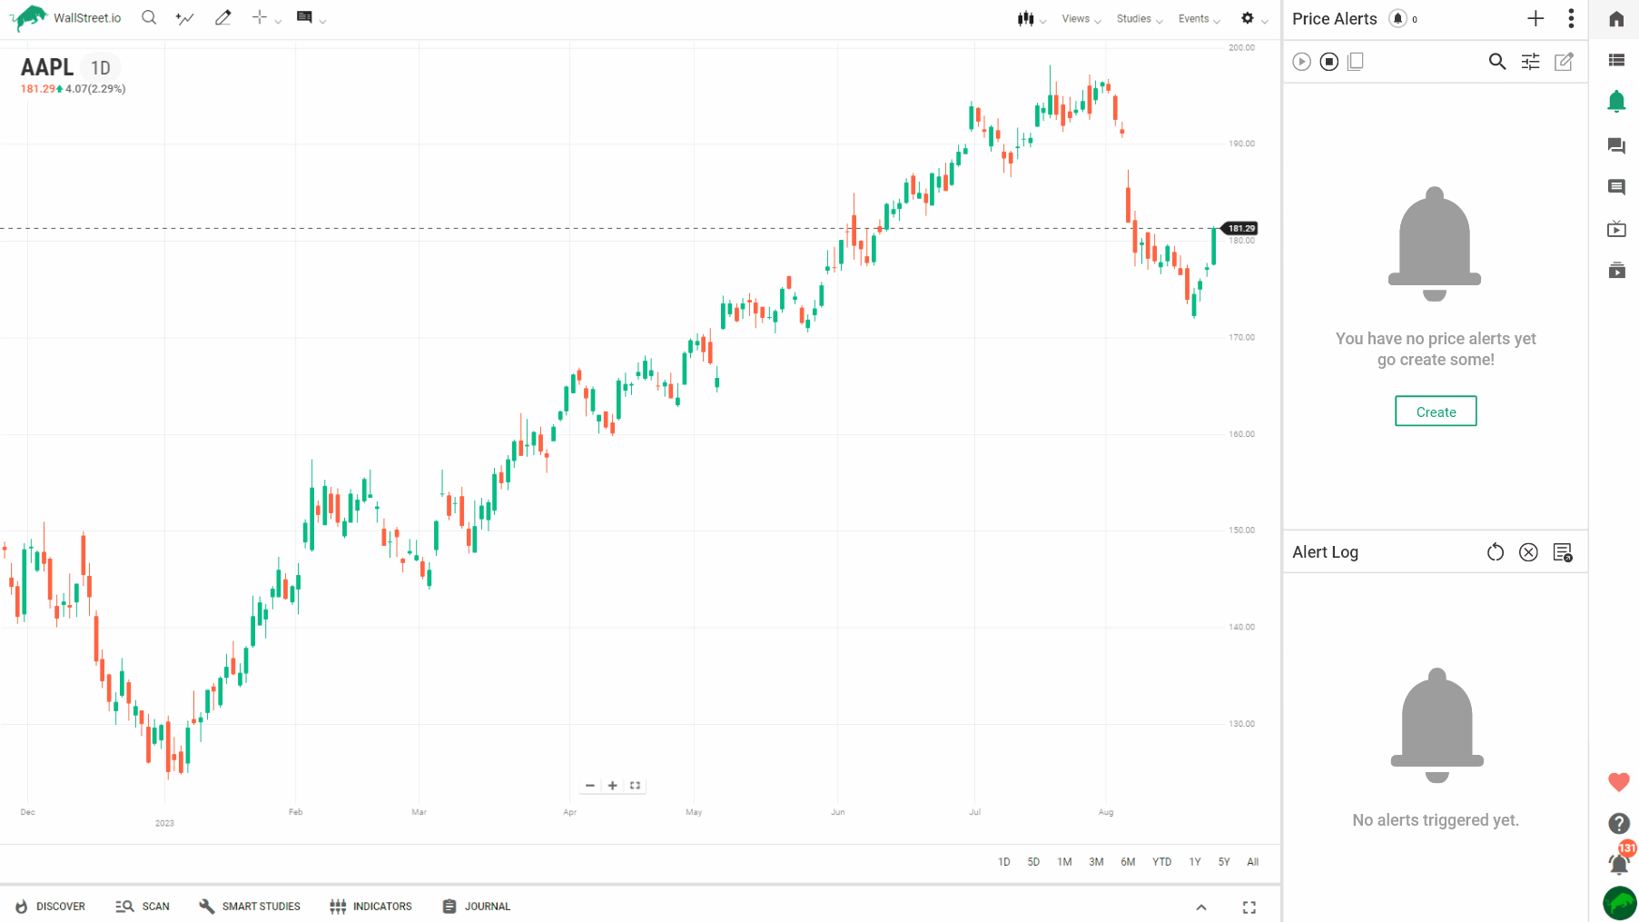The image size is (1639, 922).
Task: Click the green bull profile avatar
Action: [1619, 904]
